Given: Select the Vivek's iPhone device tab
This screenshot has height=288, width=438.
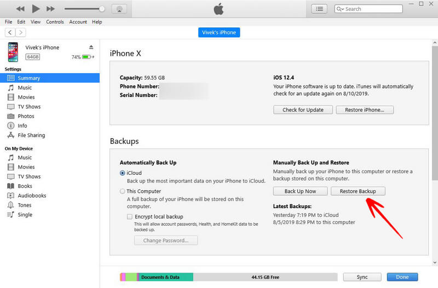Looking at the screenshot, I should (x=219, y=32).
